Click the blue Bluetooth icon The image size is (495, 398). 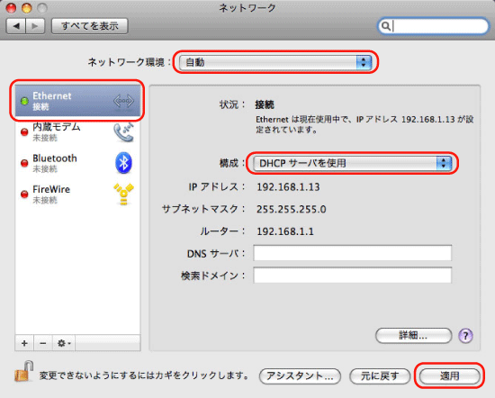[x=123, y=163]
